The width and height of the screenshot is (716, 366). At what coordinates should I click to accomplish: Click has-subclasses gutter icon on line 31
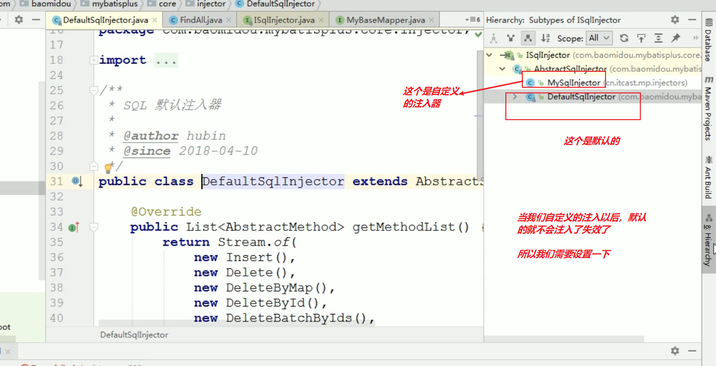77,181
